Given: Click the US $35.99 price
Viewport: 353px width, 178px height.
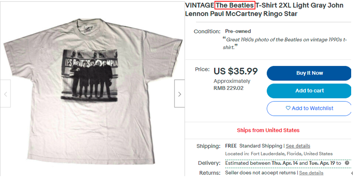Looking at the screenshot, I should pos(236,71).
